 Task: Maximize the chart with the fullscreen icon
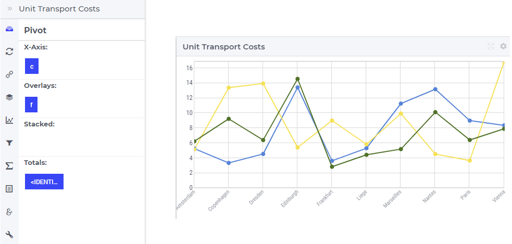pyautogui.click(x=491, y=46)
